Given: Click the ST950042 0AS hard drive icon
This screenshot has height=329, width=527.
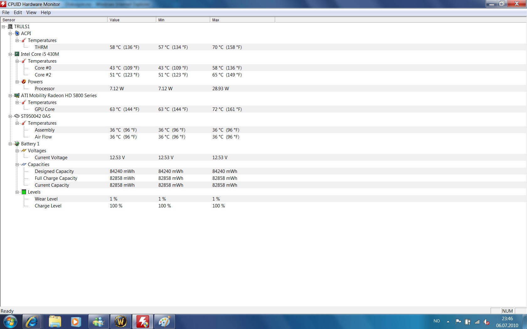Looking at the screenshot, I should tap(17, 116).
